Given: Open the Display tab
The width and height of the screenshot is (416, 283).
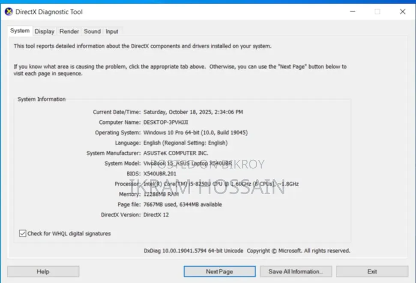Looking at the screenshot, I should 44,31.
